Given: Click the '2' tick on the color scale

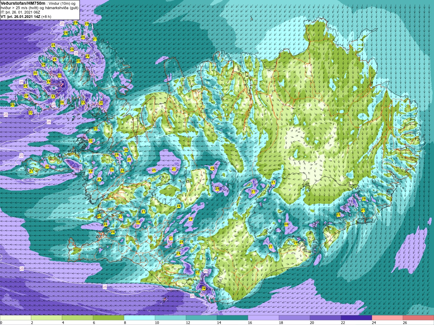Looking at the screenshot, I should (32, 323).
